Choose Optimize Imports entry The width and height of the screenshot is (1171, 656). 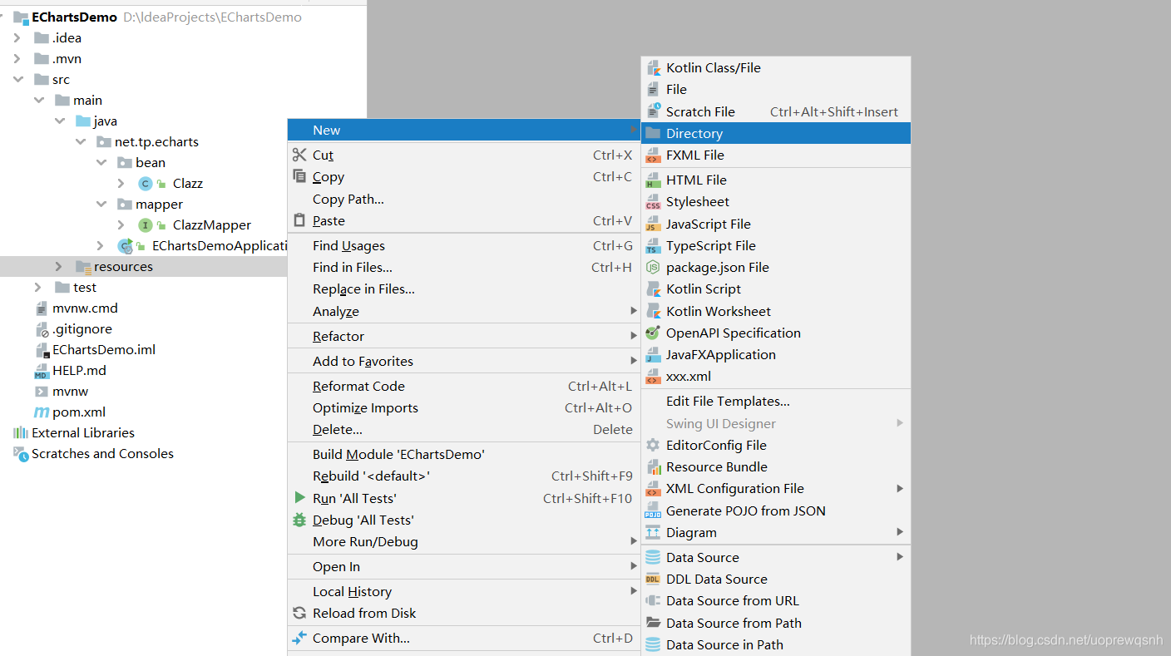464,408
